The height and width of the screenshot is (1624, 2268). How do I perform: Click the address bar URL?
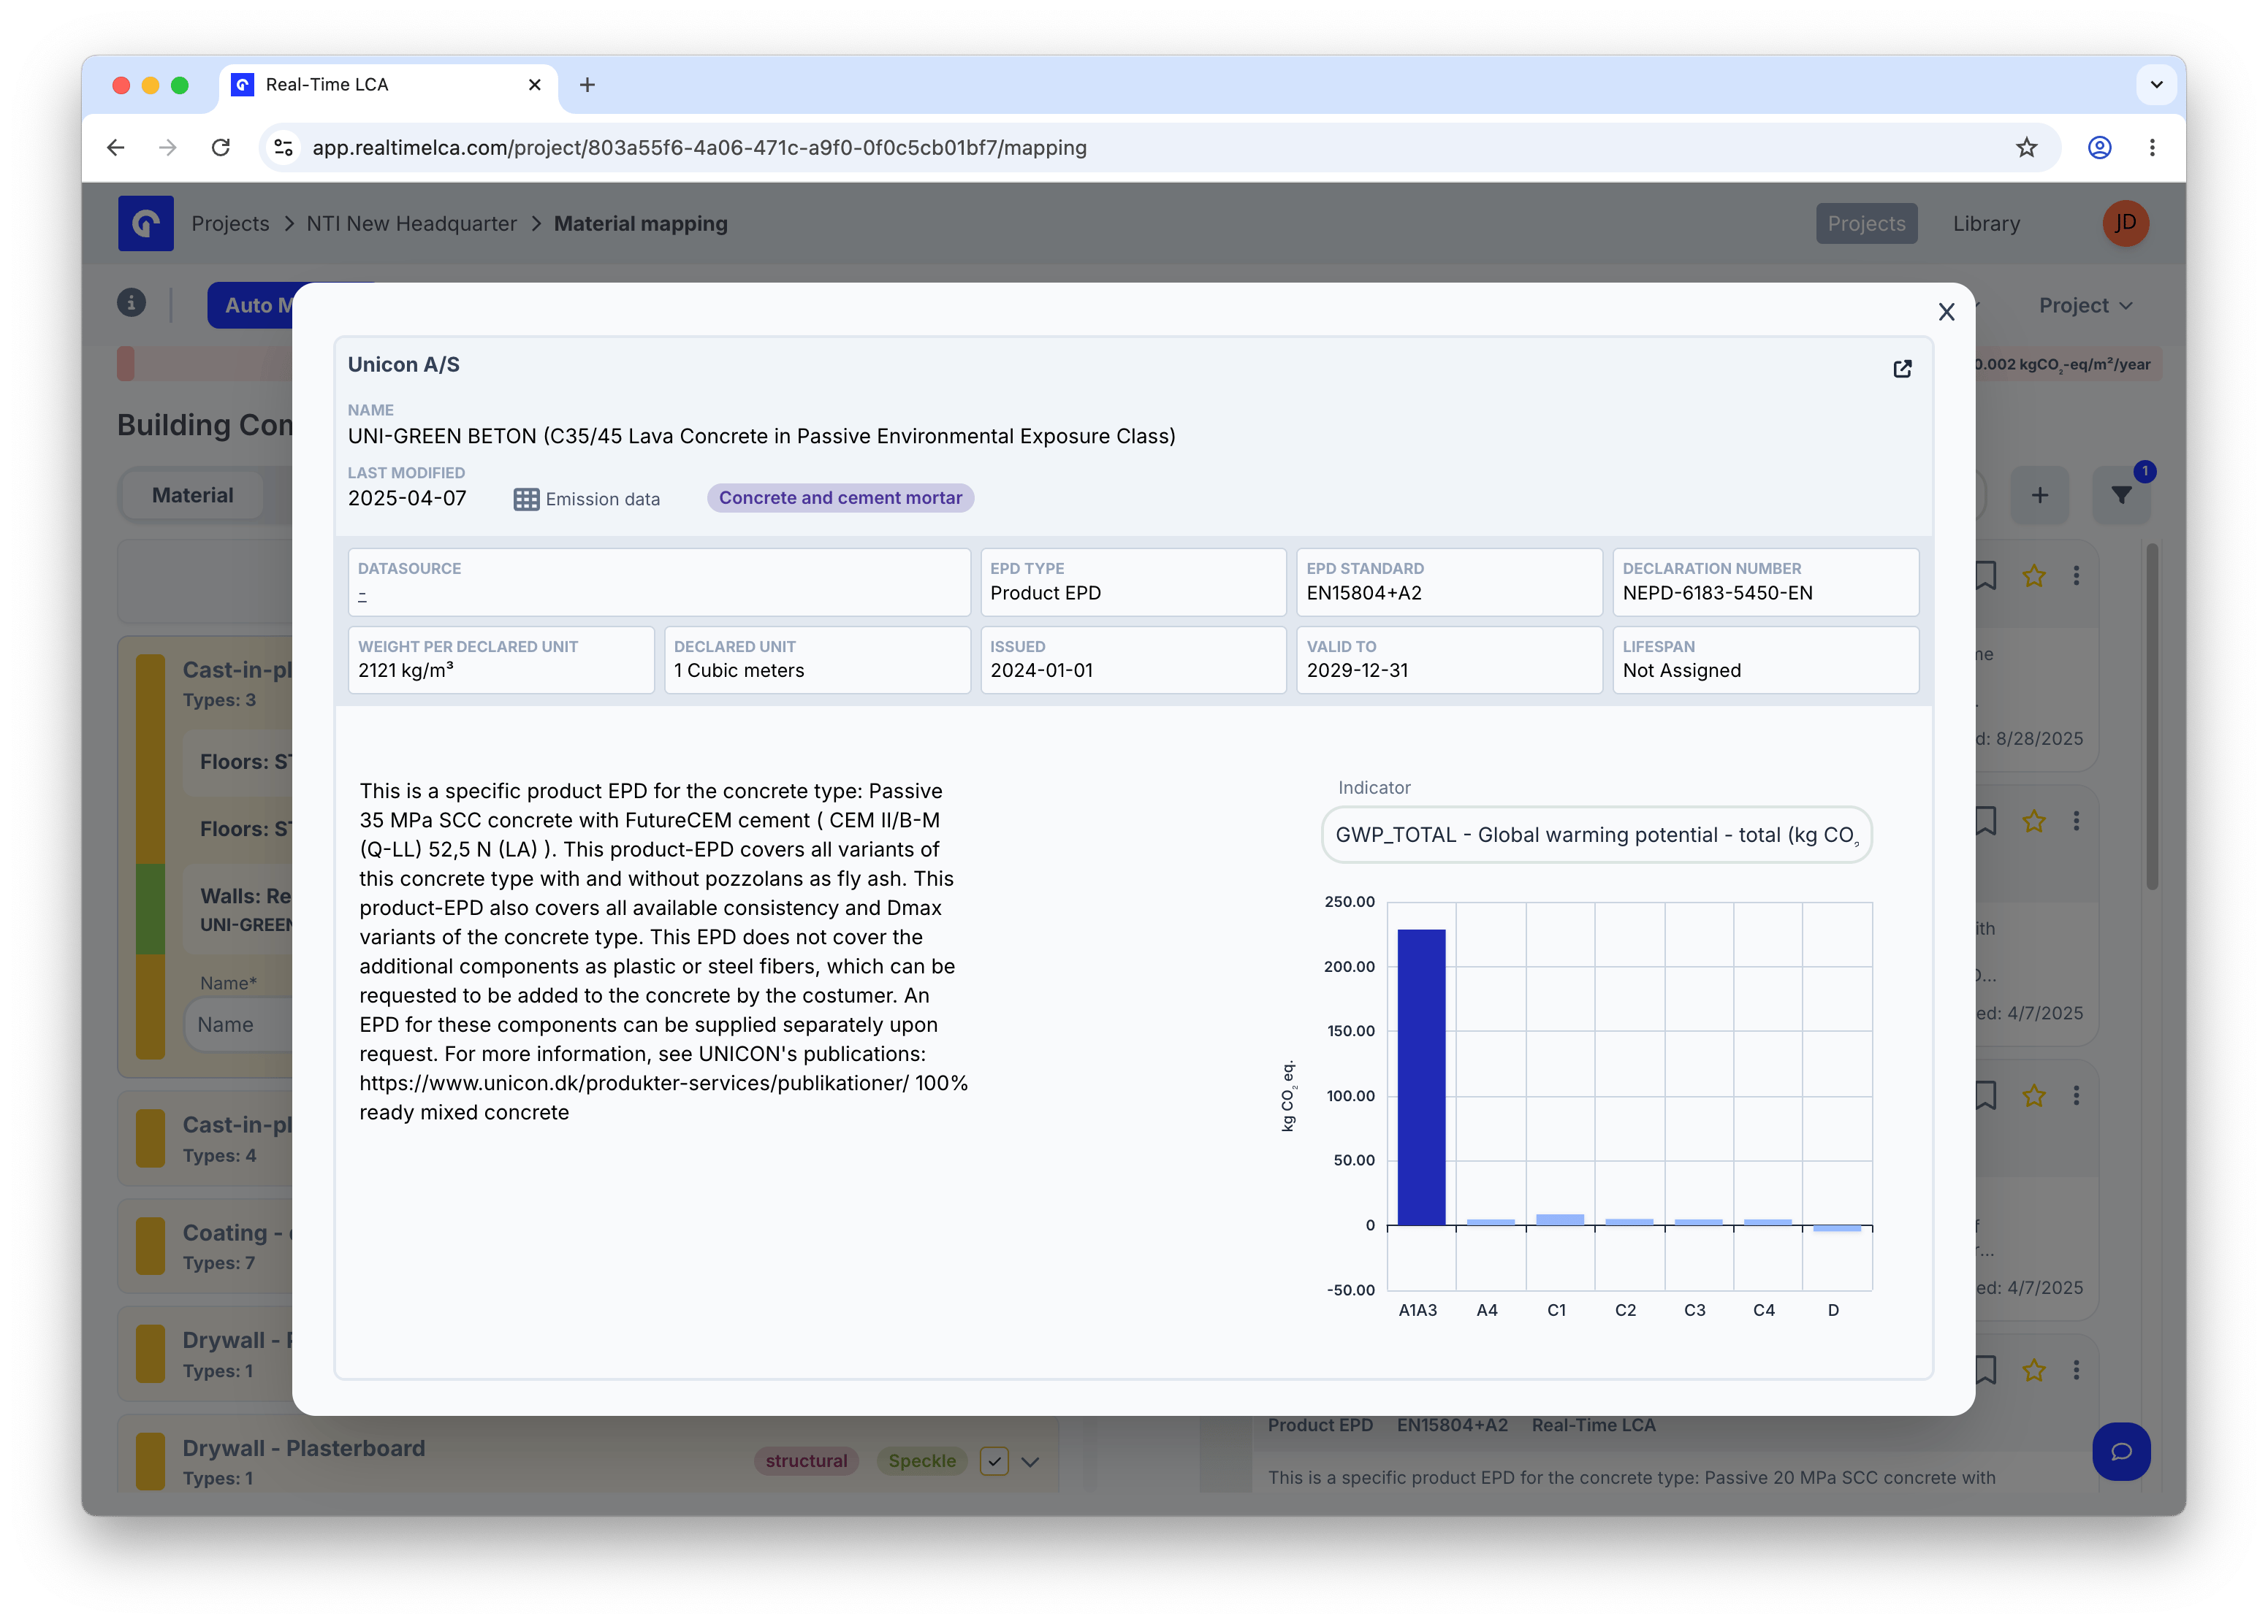[699, 148]
